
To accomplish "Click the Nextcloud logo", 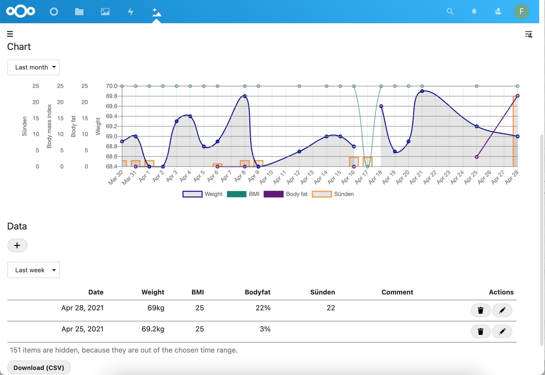I will (x=21, y=11).
